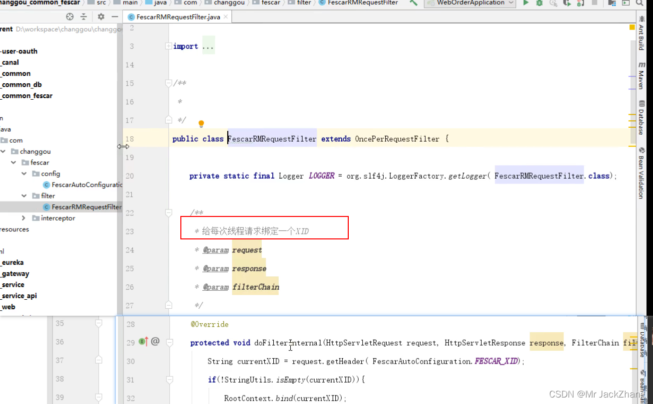Viewport: 653px width, 404px height.
Task: Open Project Structure icon in toolbar
Action: (x=612, y=2)
